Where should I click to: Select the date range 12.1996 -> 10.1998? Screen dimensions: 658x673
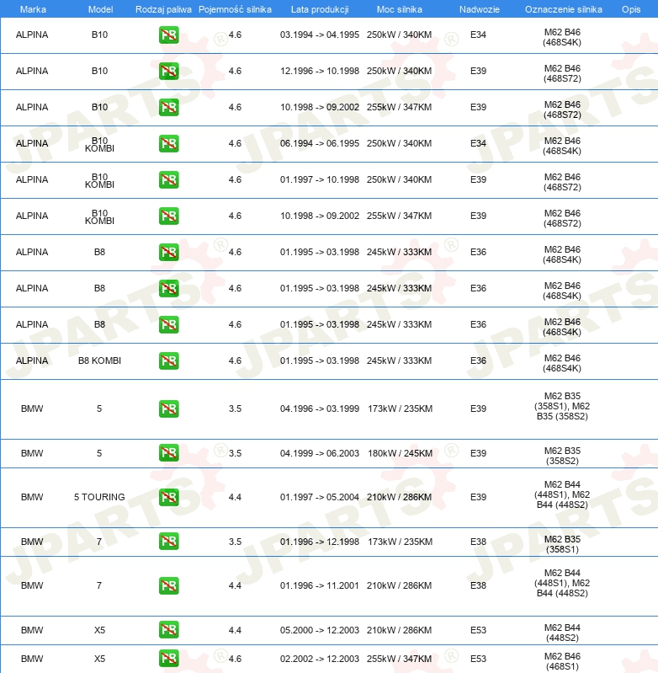(x=320, y=71)
